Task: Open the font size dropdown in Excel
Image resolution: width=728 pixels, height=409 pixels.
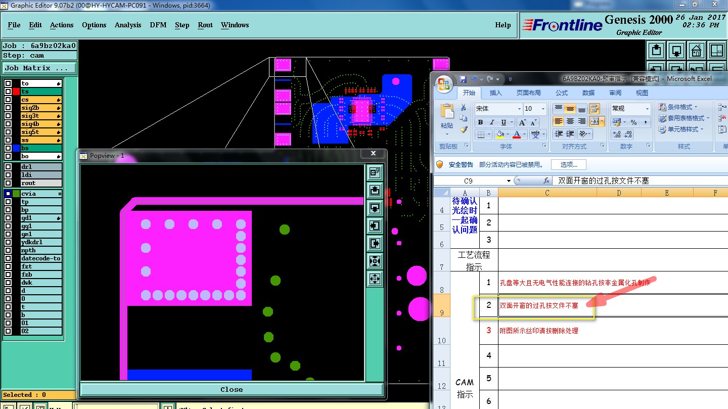Action: (543, 109)
